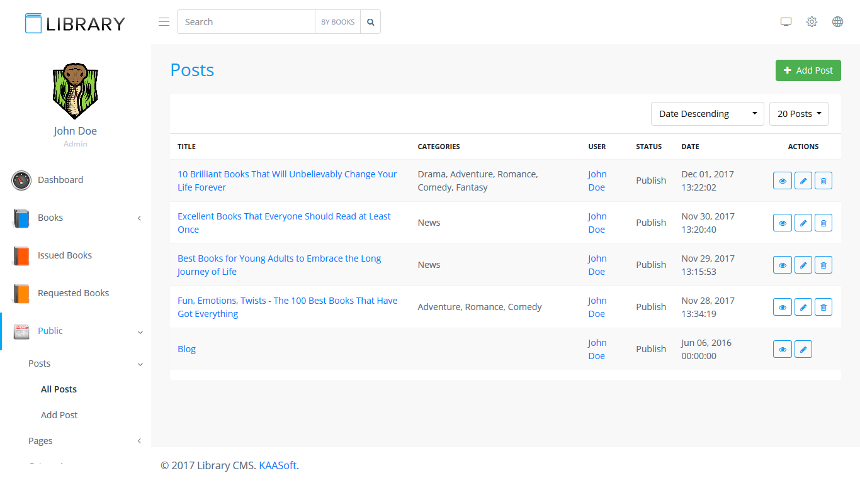
Task: Open Issued Books in the sidebar
Action: point(65,255)
